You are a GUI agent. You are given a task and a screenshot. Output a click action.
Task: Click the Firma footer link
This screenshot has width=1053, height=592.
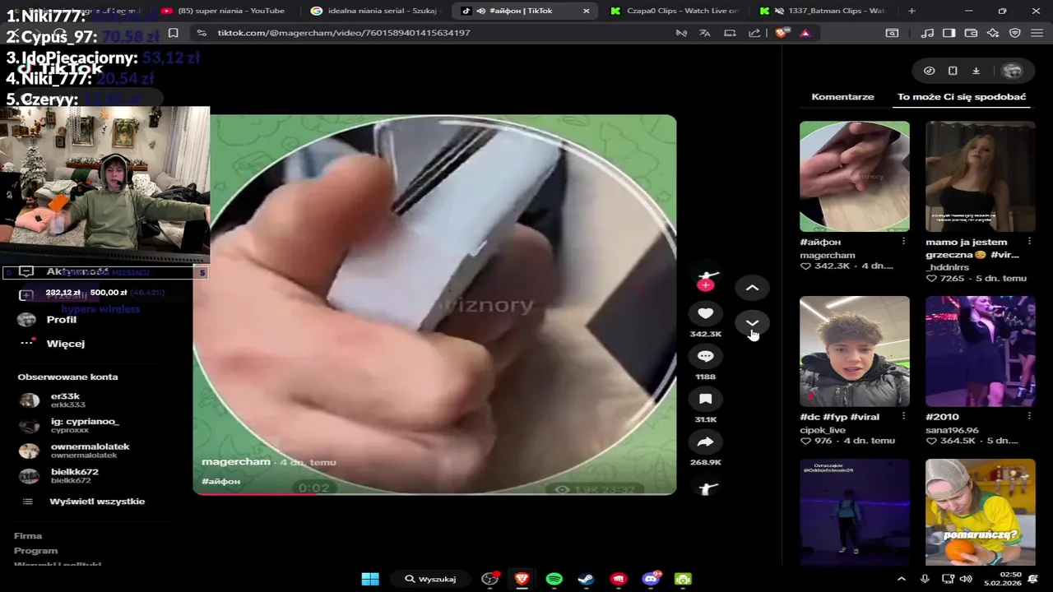click(28, 536)
